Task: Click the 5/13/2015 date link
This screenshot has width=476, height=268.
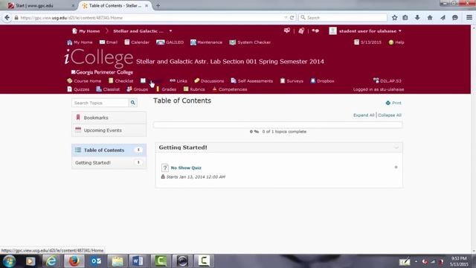Action: [367, 42]
